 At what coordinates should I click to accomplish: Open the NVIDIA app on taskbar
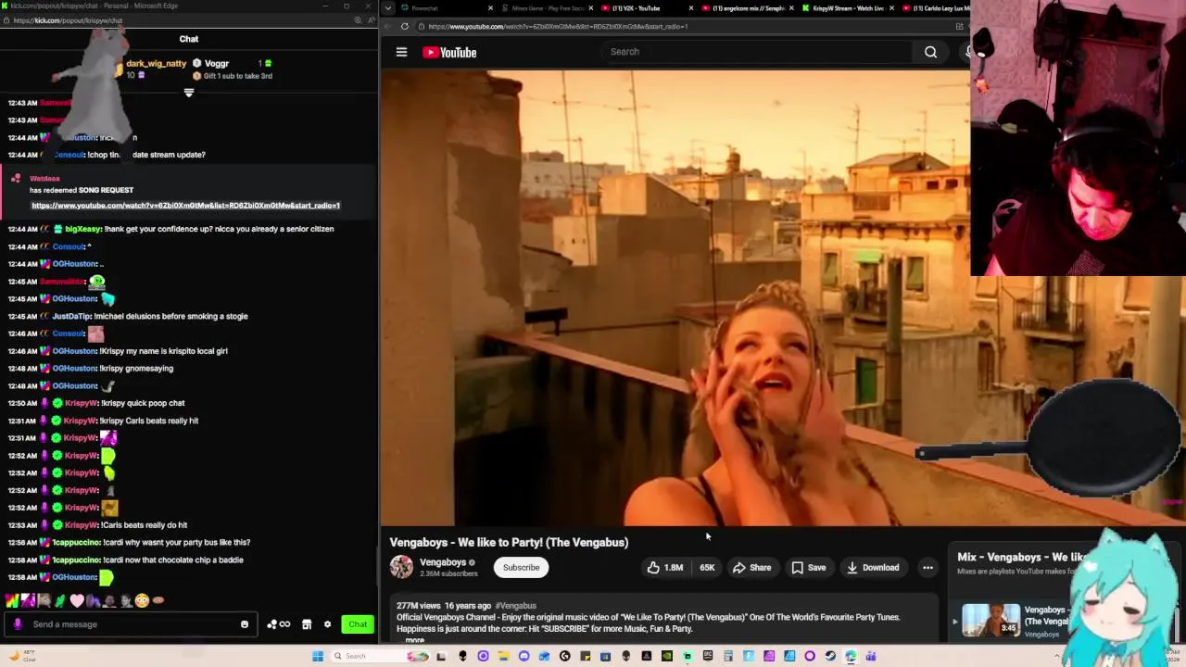pyautogui.click(x=666, y=656)
